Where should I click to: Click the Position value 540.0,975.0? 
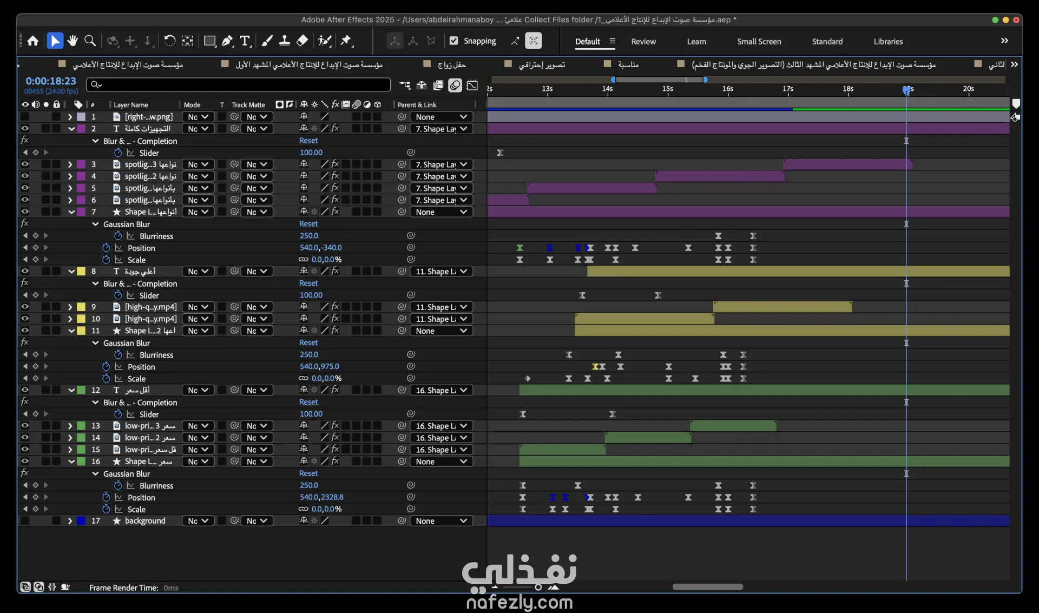(319, 367)
